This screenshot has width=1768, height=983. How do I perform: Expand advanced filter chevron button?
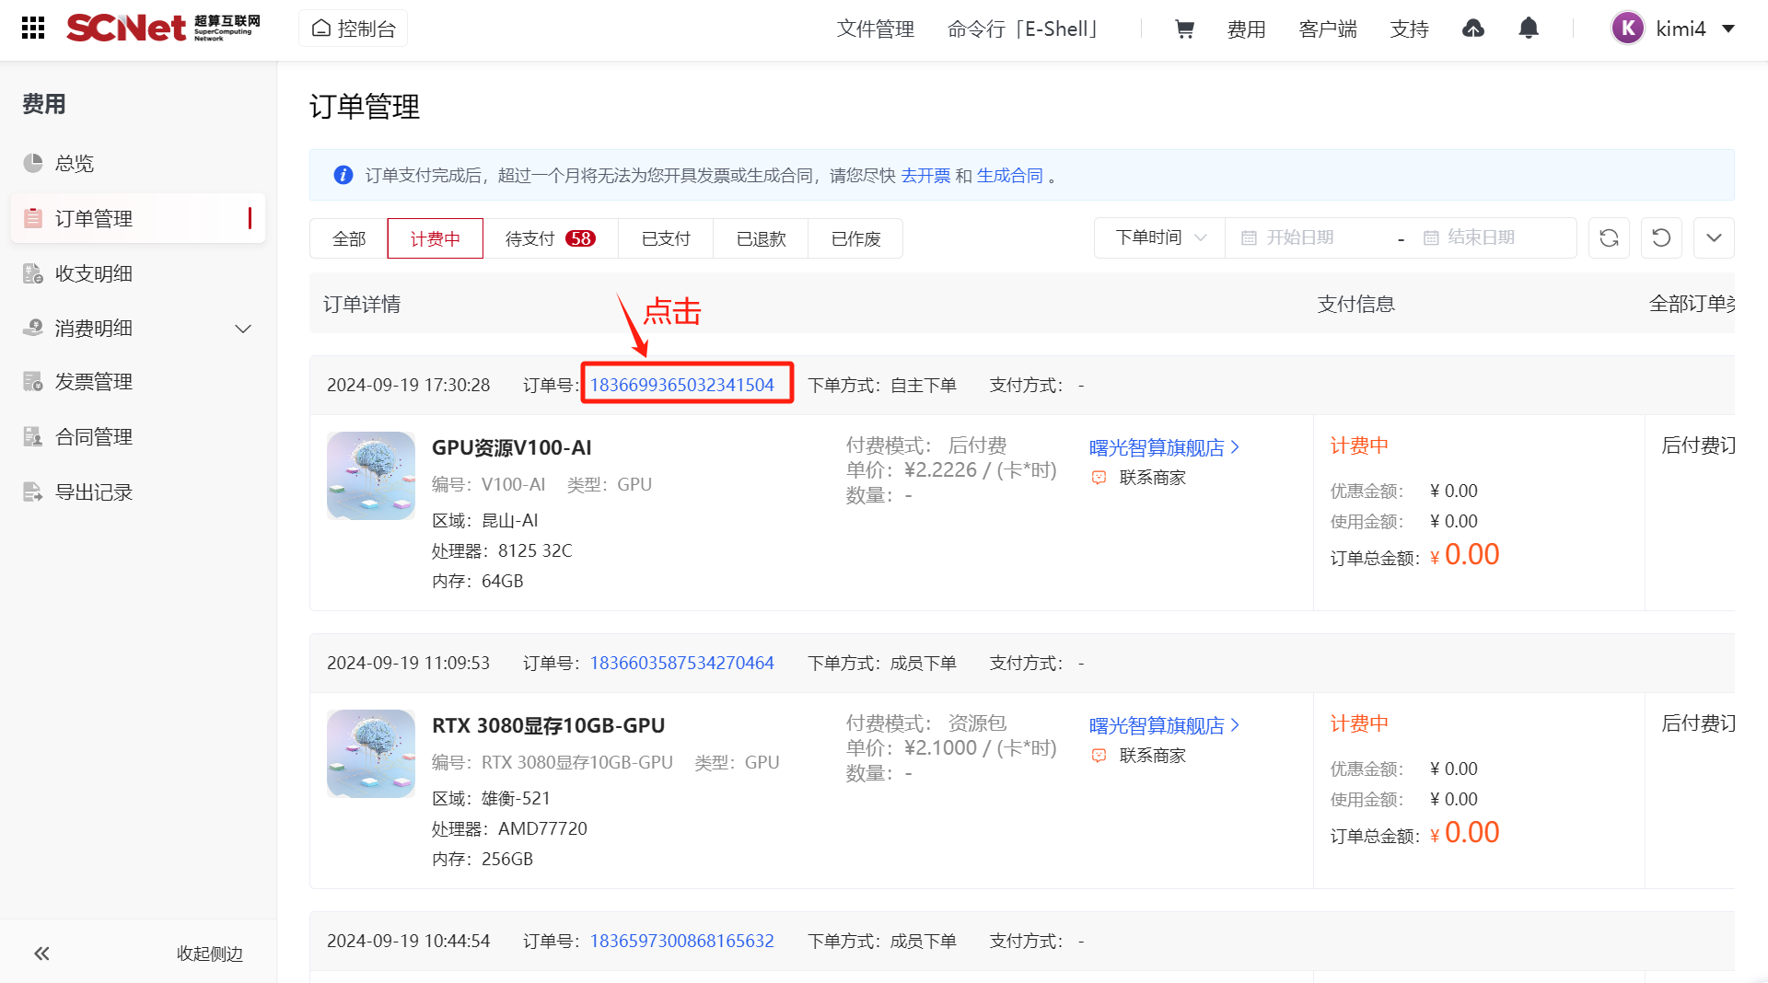(1714, 238)
